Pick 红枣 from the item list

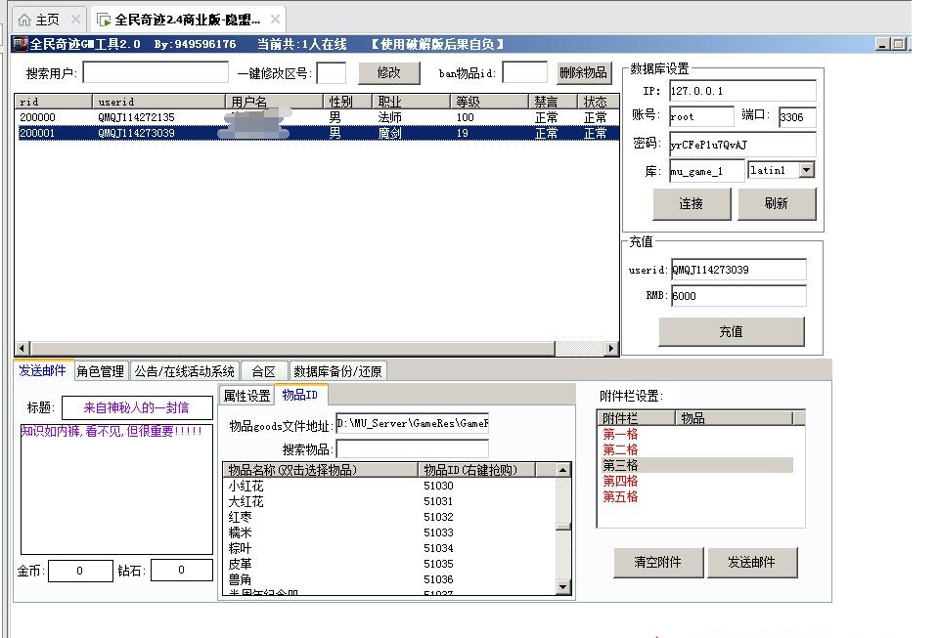click(x=245, y=517)
